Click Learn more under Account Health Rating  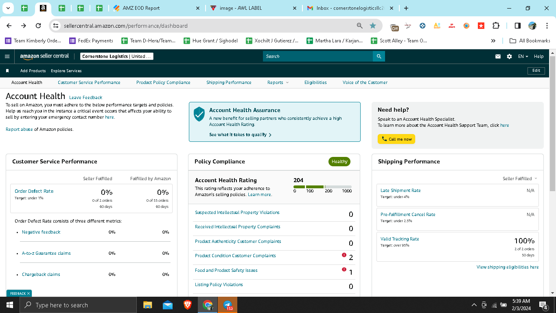(x=260, y=194)
